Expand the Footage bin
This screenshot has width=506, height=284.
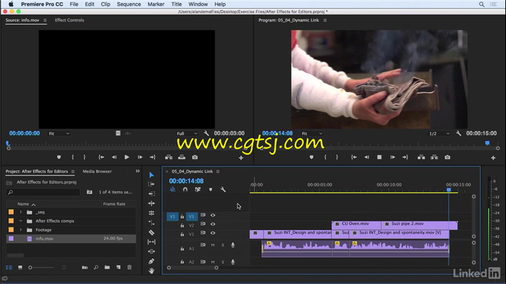coord(21,230)
